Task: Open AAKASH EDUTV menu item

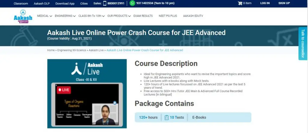Action: pos(193,16)
